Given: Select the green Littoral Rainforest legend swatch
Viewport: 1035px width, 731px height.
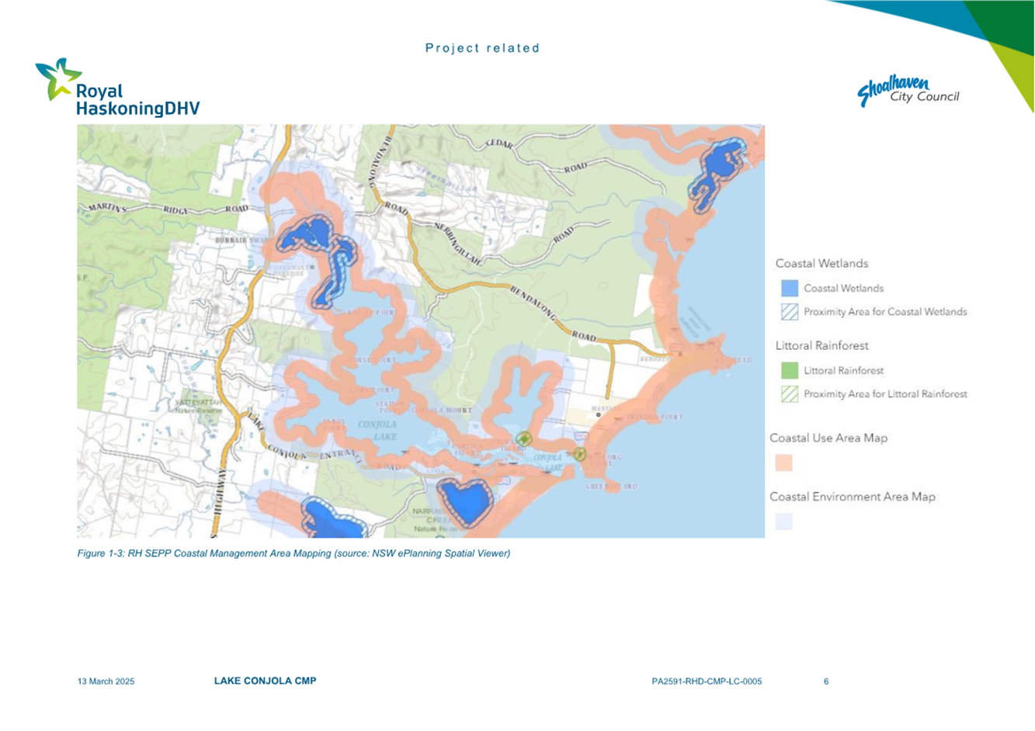Looking at the screenshot, I should click(x=789, y=371).
